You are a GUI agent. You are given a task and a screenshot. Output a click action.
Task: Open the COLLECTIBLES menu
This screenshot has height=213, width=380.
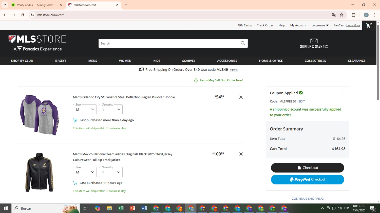315,61
